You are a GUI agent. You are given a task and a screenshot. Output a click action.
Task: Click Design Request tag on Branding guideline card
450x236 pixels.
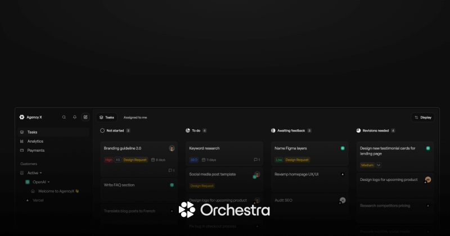click(x=135, y=160)
